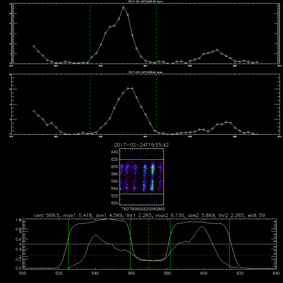This screenshot has width=283, height=283.
Task: Click left green dashed line in dawn plot
Action: pos(90,33)
